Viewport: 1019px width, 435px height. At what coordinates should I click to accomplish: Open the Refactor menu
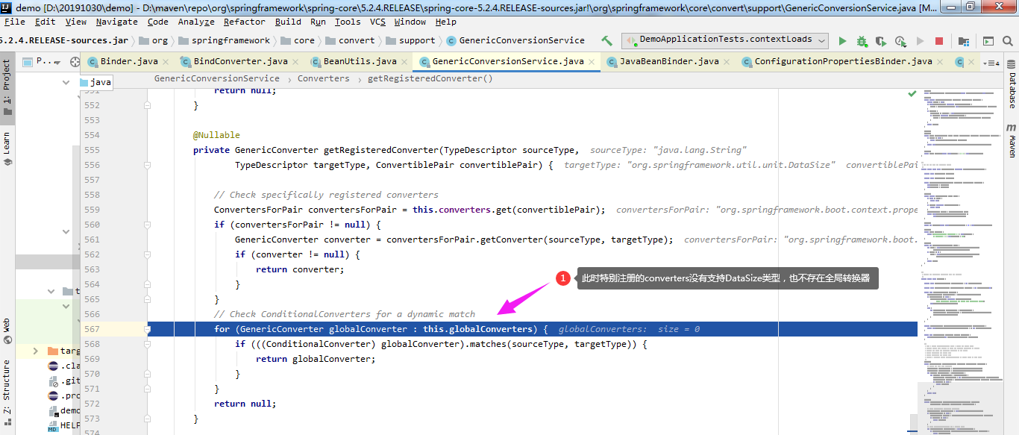245,22
